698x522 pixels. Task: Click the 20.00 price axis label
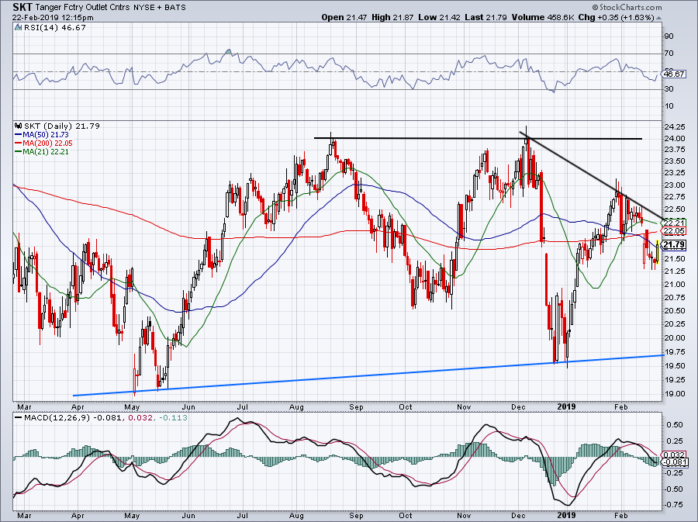click(x=675, y=337)
